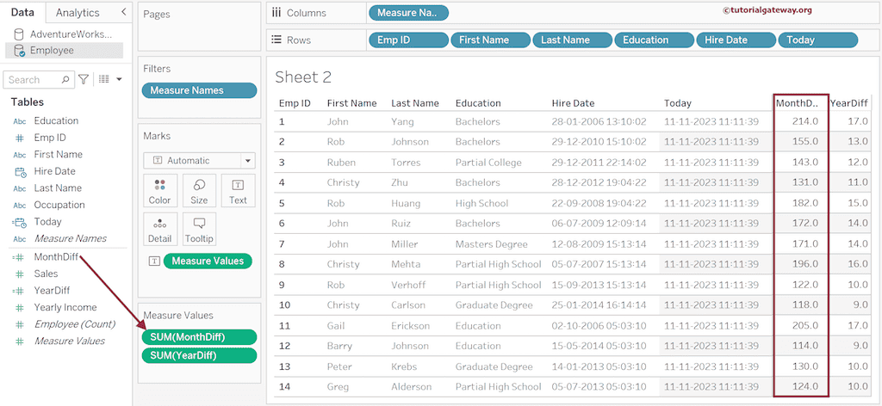This screenshot has height=406, width=882.
Task: Select the Measure Names field in Tables
Action: 71,238
